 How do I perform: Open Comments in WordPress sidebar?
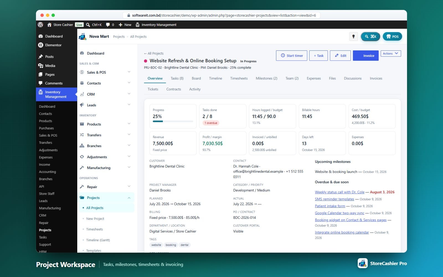pyautogui.click(x=54, y=83)
